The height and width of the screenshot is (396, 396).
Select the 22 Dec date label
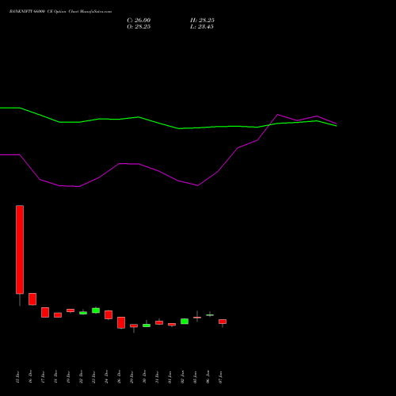[81, 377]
